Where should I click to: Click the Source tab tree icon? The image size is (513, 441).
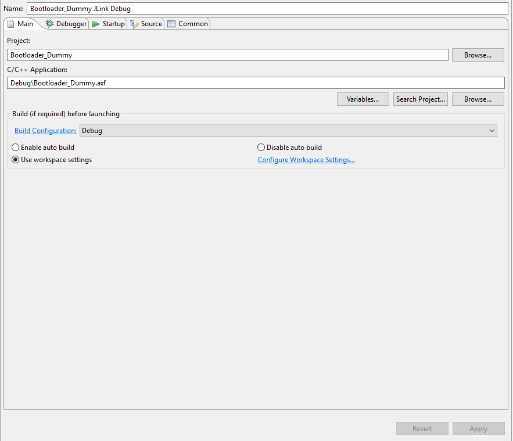[134, 24]
